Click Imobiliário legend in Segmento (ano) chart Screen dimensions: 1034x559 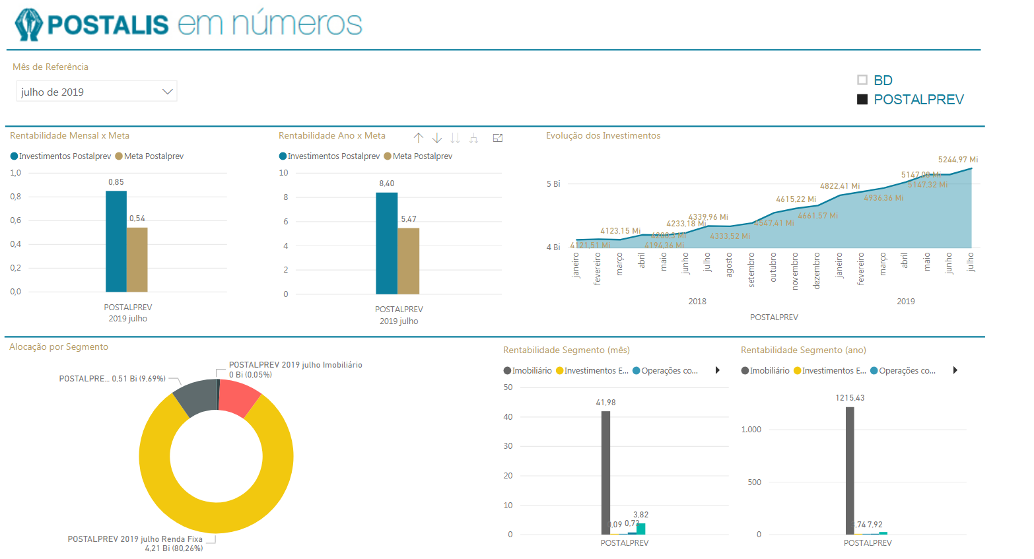765,371
